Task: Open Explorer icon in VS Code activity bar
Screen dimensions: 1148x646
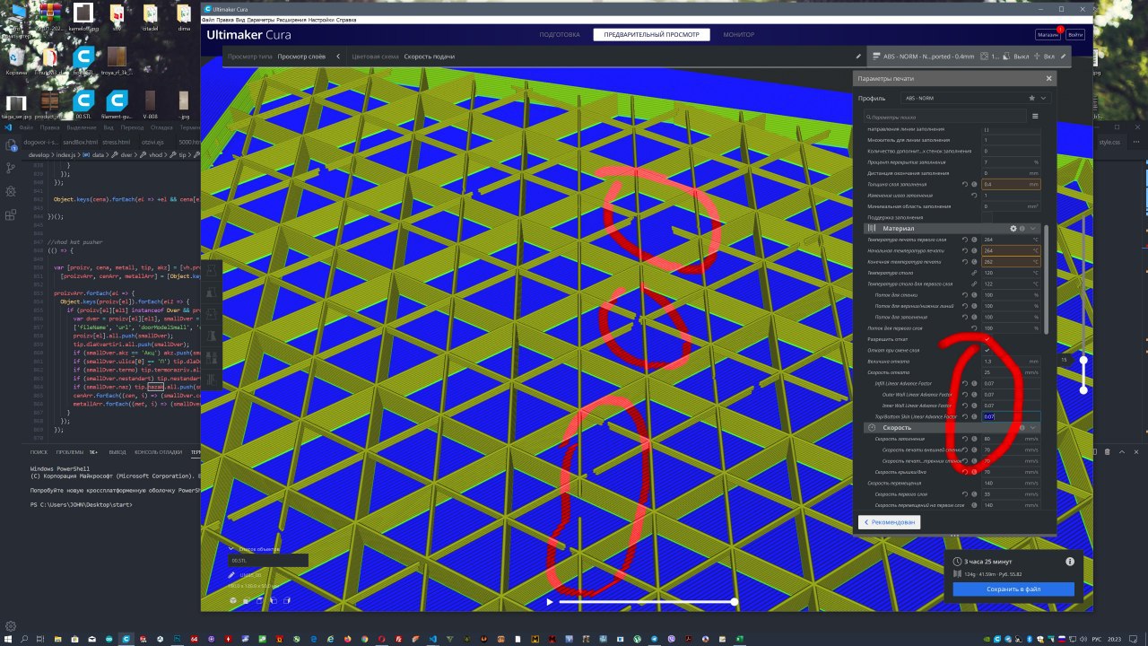Action: 9,146
